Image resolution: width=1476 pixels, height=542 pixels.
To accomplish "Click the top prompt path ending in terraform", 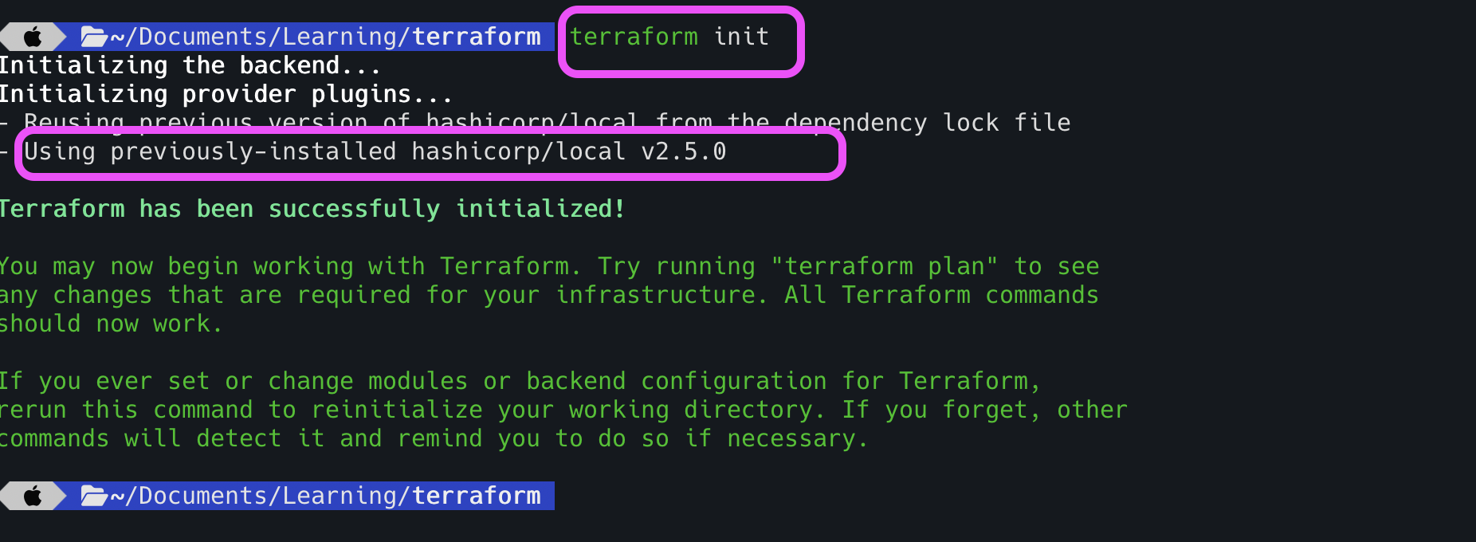I will (325, 37).
